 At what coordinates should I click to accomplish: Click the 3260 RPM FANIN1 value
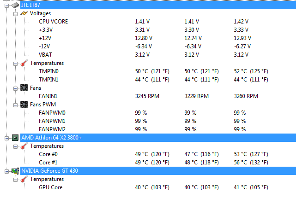point(246,96)
